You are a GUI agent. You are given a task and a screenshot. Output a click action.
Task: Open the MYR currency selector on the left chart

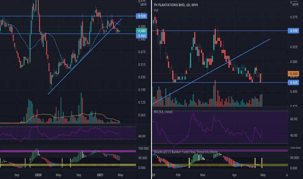(x=143, y=5)
